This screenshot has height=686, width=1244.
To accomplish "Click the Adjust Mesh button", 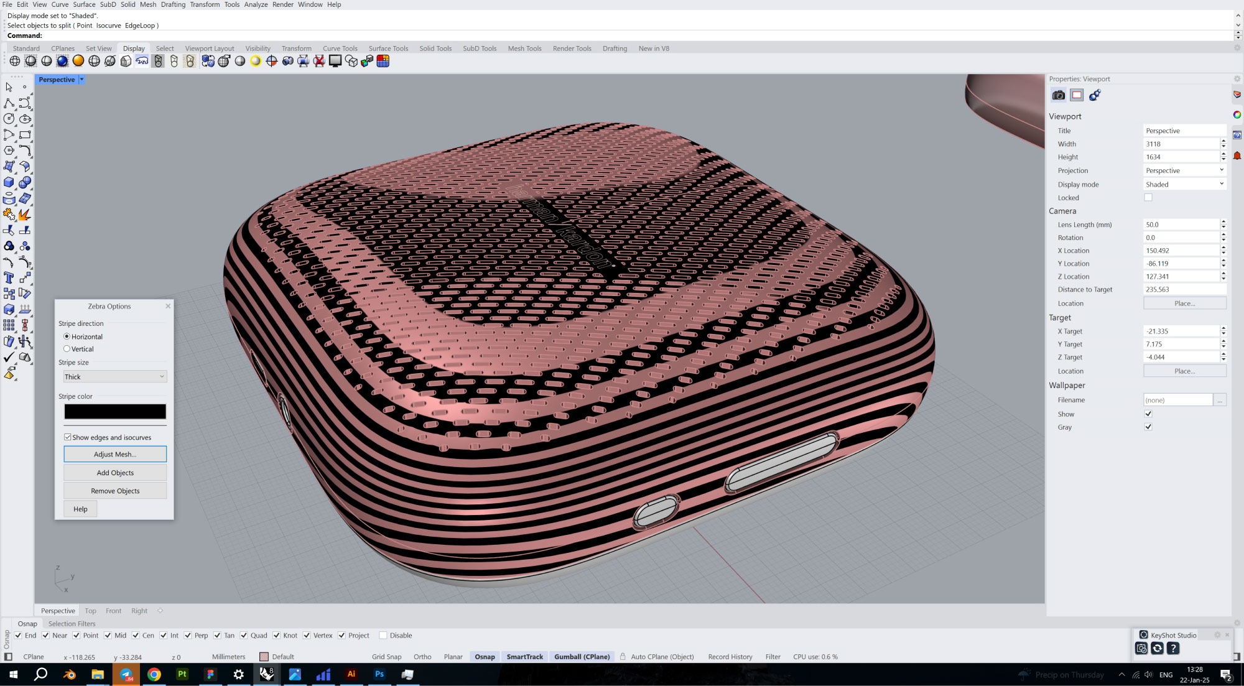I will [115, 454].
